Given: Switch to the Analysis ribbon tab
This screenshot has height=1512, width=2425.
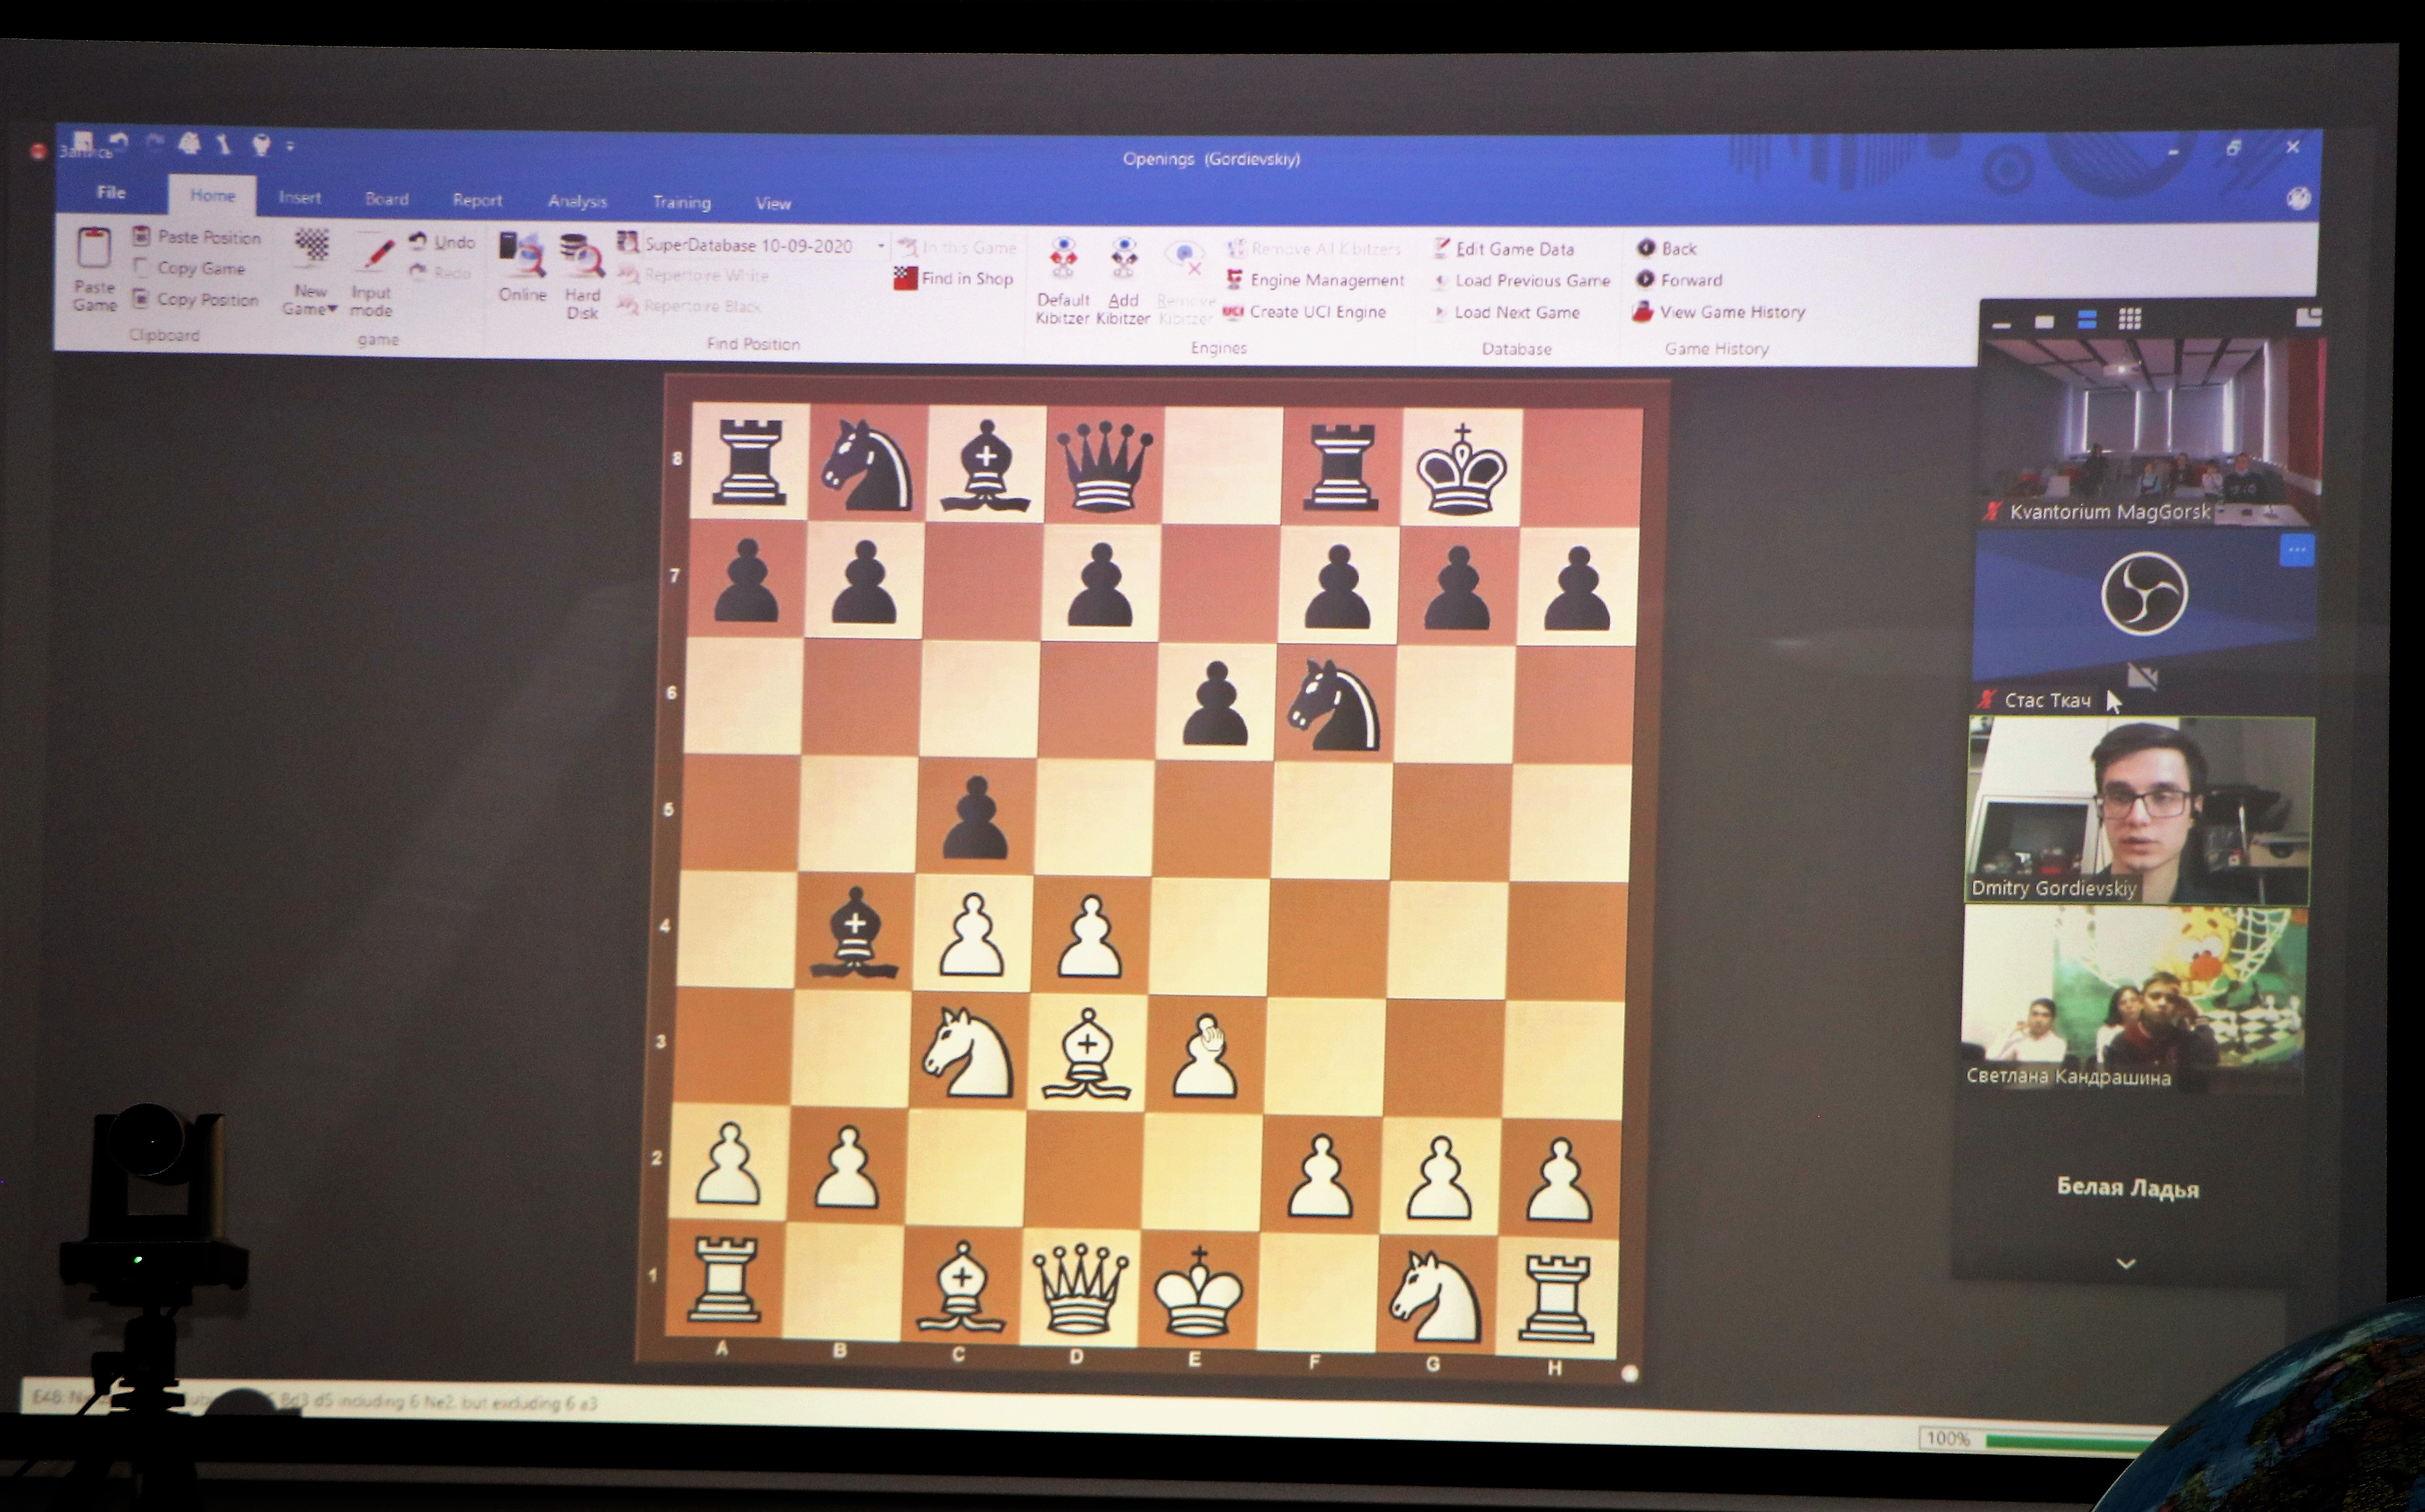Looking at the screenshot, I should tap(577, 201).
